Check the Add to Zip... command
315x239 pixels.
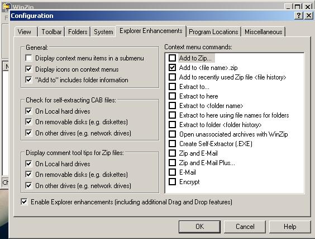(x=172, y=58)
